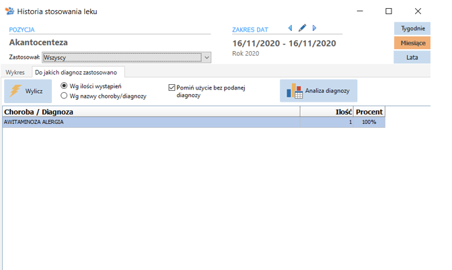Image resolution: width=452 pixels, height=270 pixels.
Task: Edit date range with pencil icon
Action: (302, 28)
